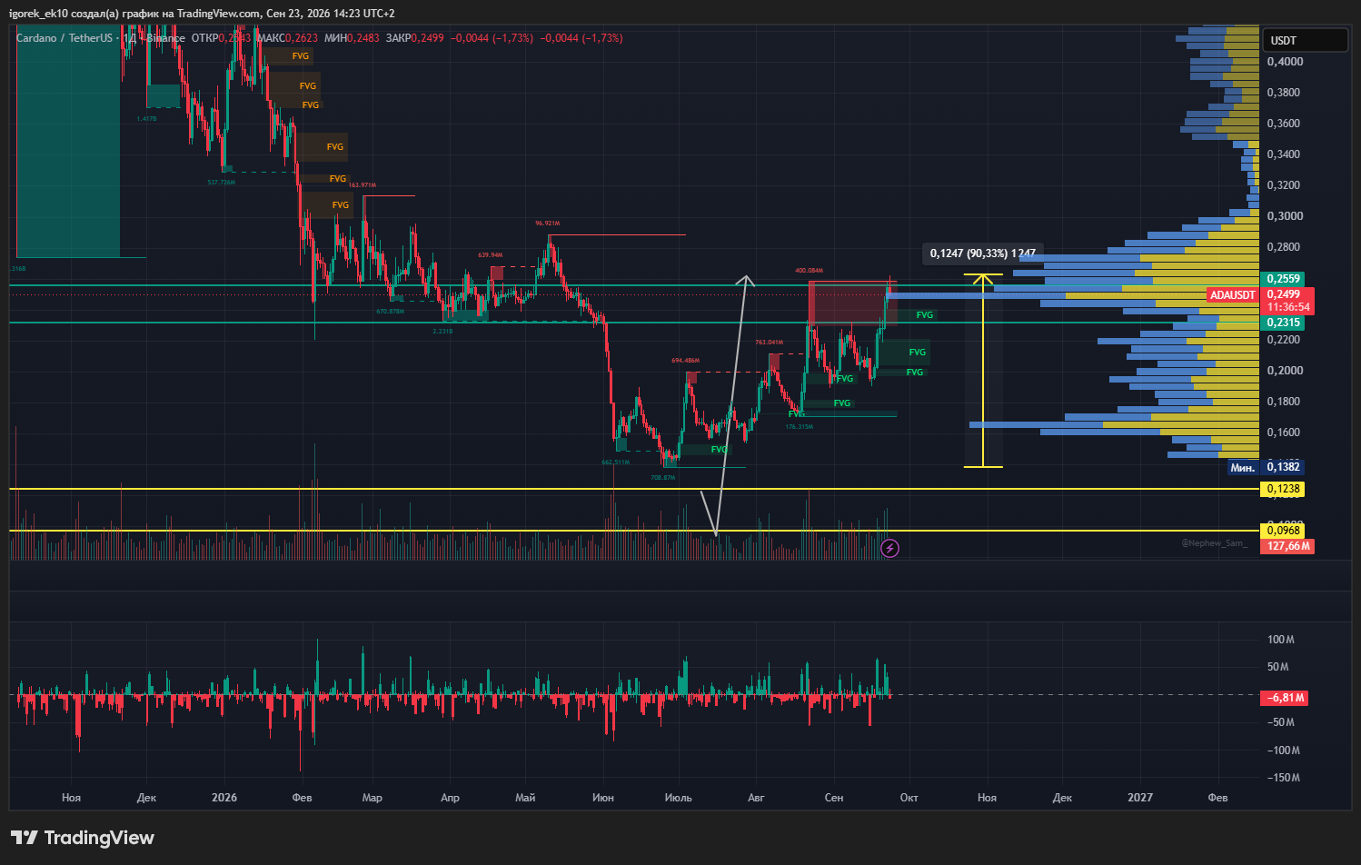Select the Cardano / TetherUS symbol title
This screenshot has width=1361, height=865.
[x=65, y=38]
